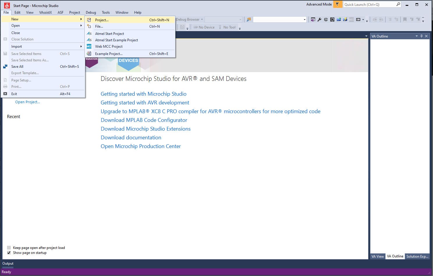
Task: Switch to the VA View tab
Action: (378, 256)
